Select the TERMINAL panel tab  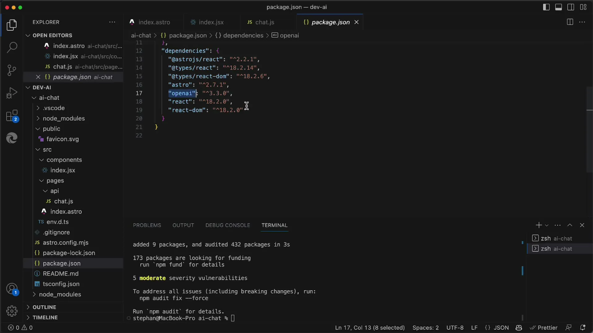point(274,225)
